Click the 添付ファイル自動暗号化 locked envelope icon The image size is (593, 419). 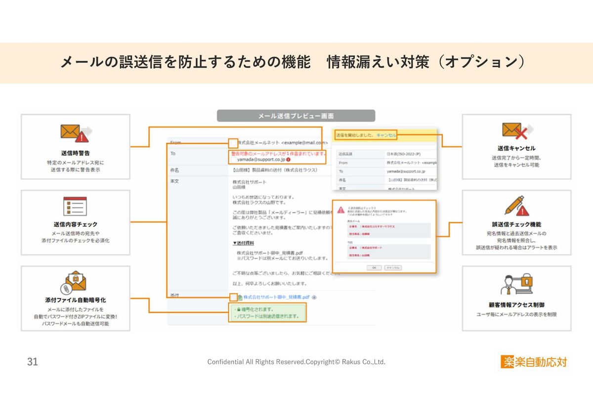pyautogui.click(x=75, y=282)
